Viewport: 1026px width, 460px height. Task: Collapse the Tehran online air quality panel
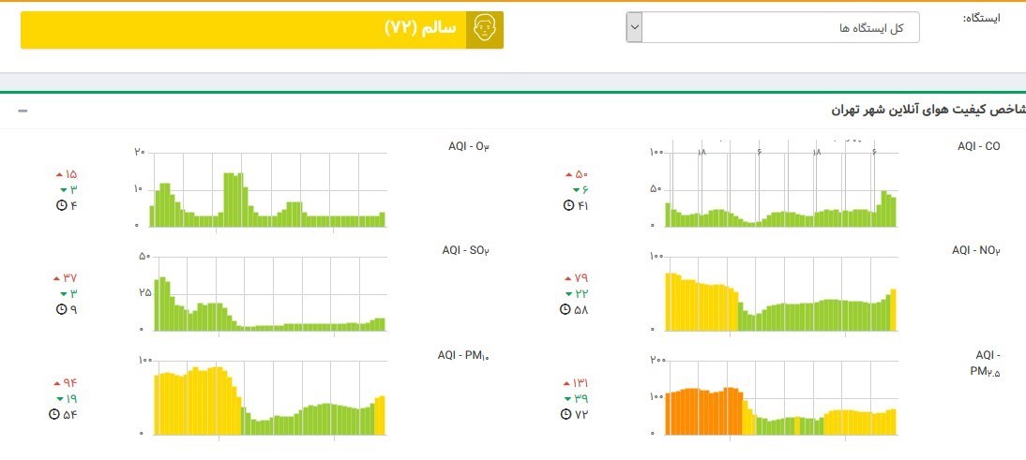click(x=23, y=111)
